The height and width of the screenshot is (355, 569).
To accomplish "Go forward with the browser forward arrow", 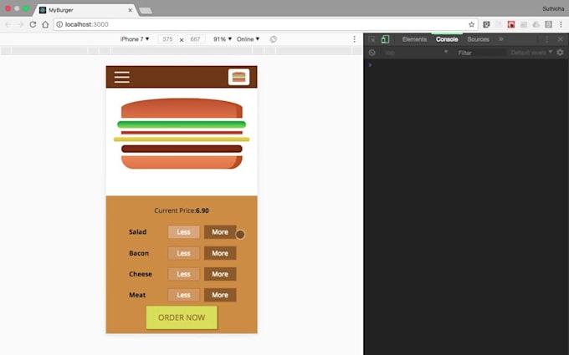I will pos(20,24).
